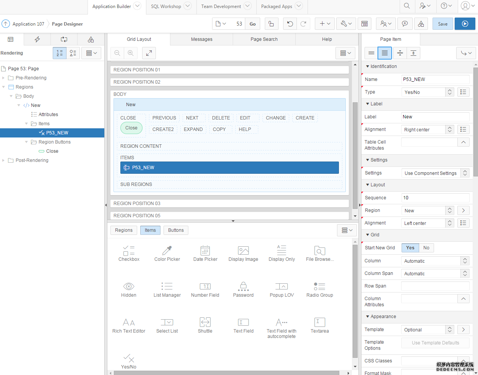Image resolution: width=478 pixels, height=375 pixels.
Task: Select the Color Picker item type
Action: [167, 254]
